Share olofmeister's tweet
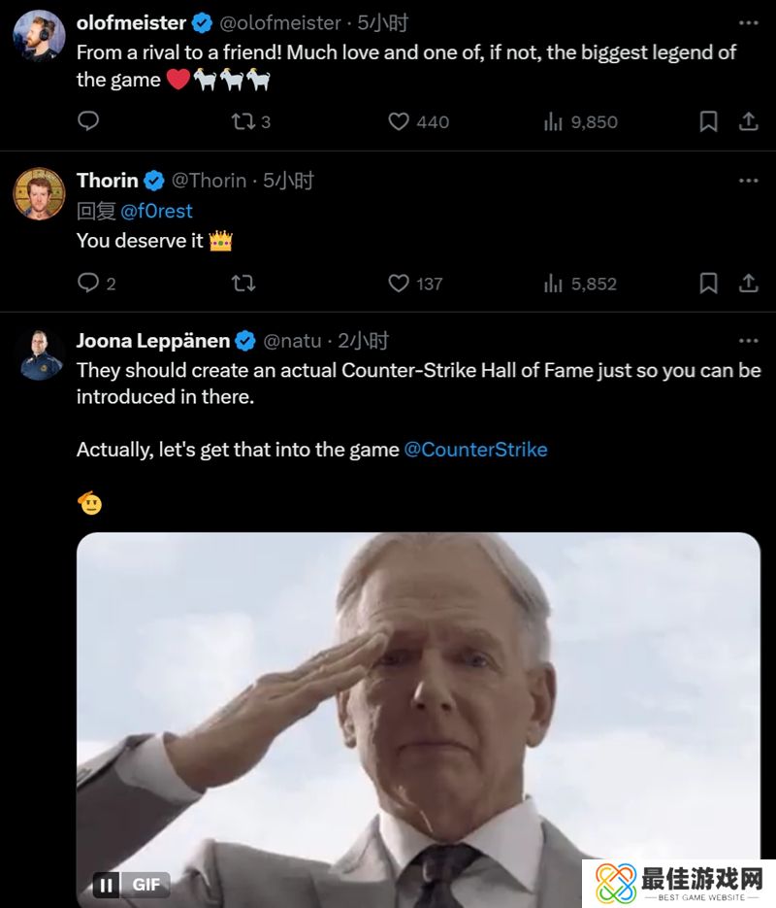Image resolution: width=776 pixels, height=908 pixels. pos(749,121)
